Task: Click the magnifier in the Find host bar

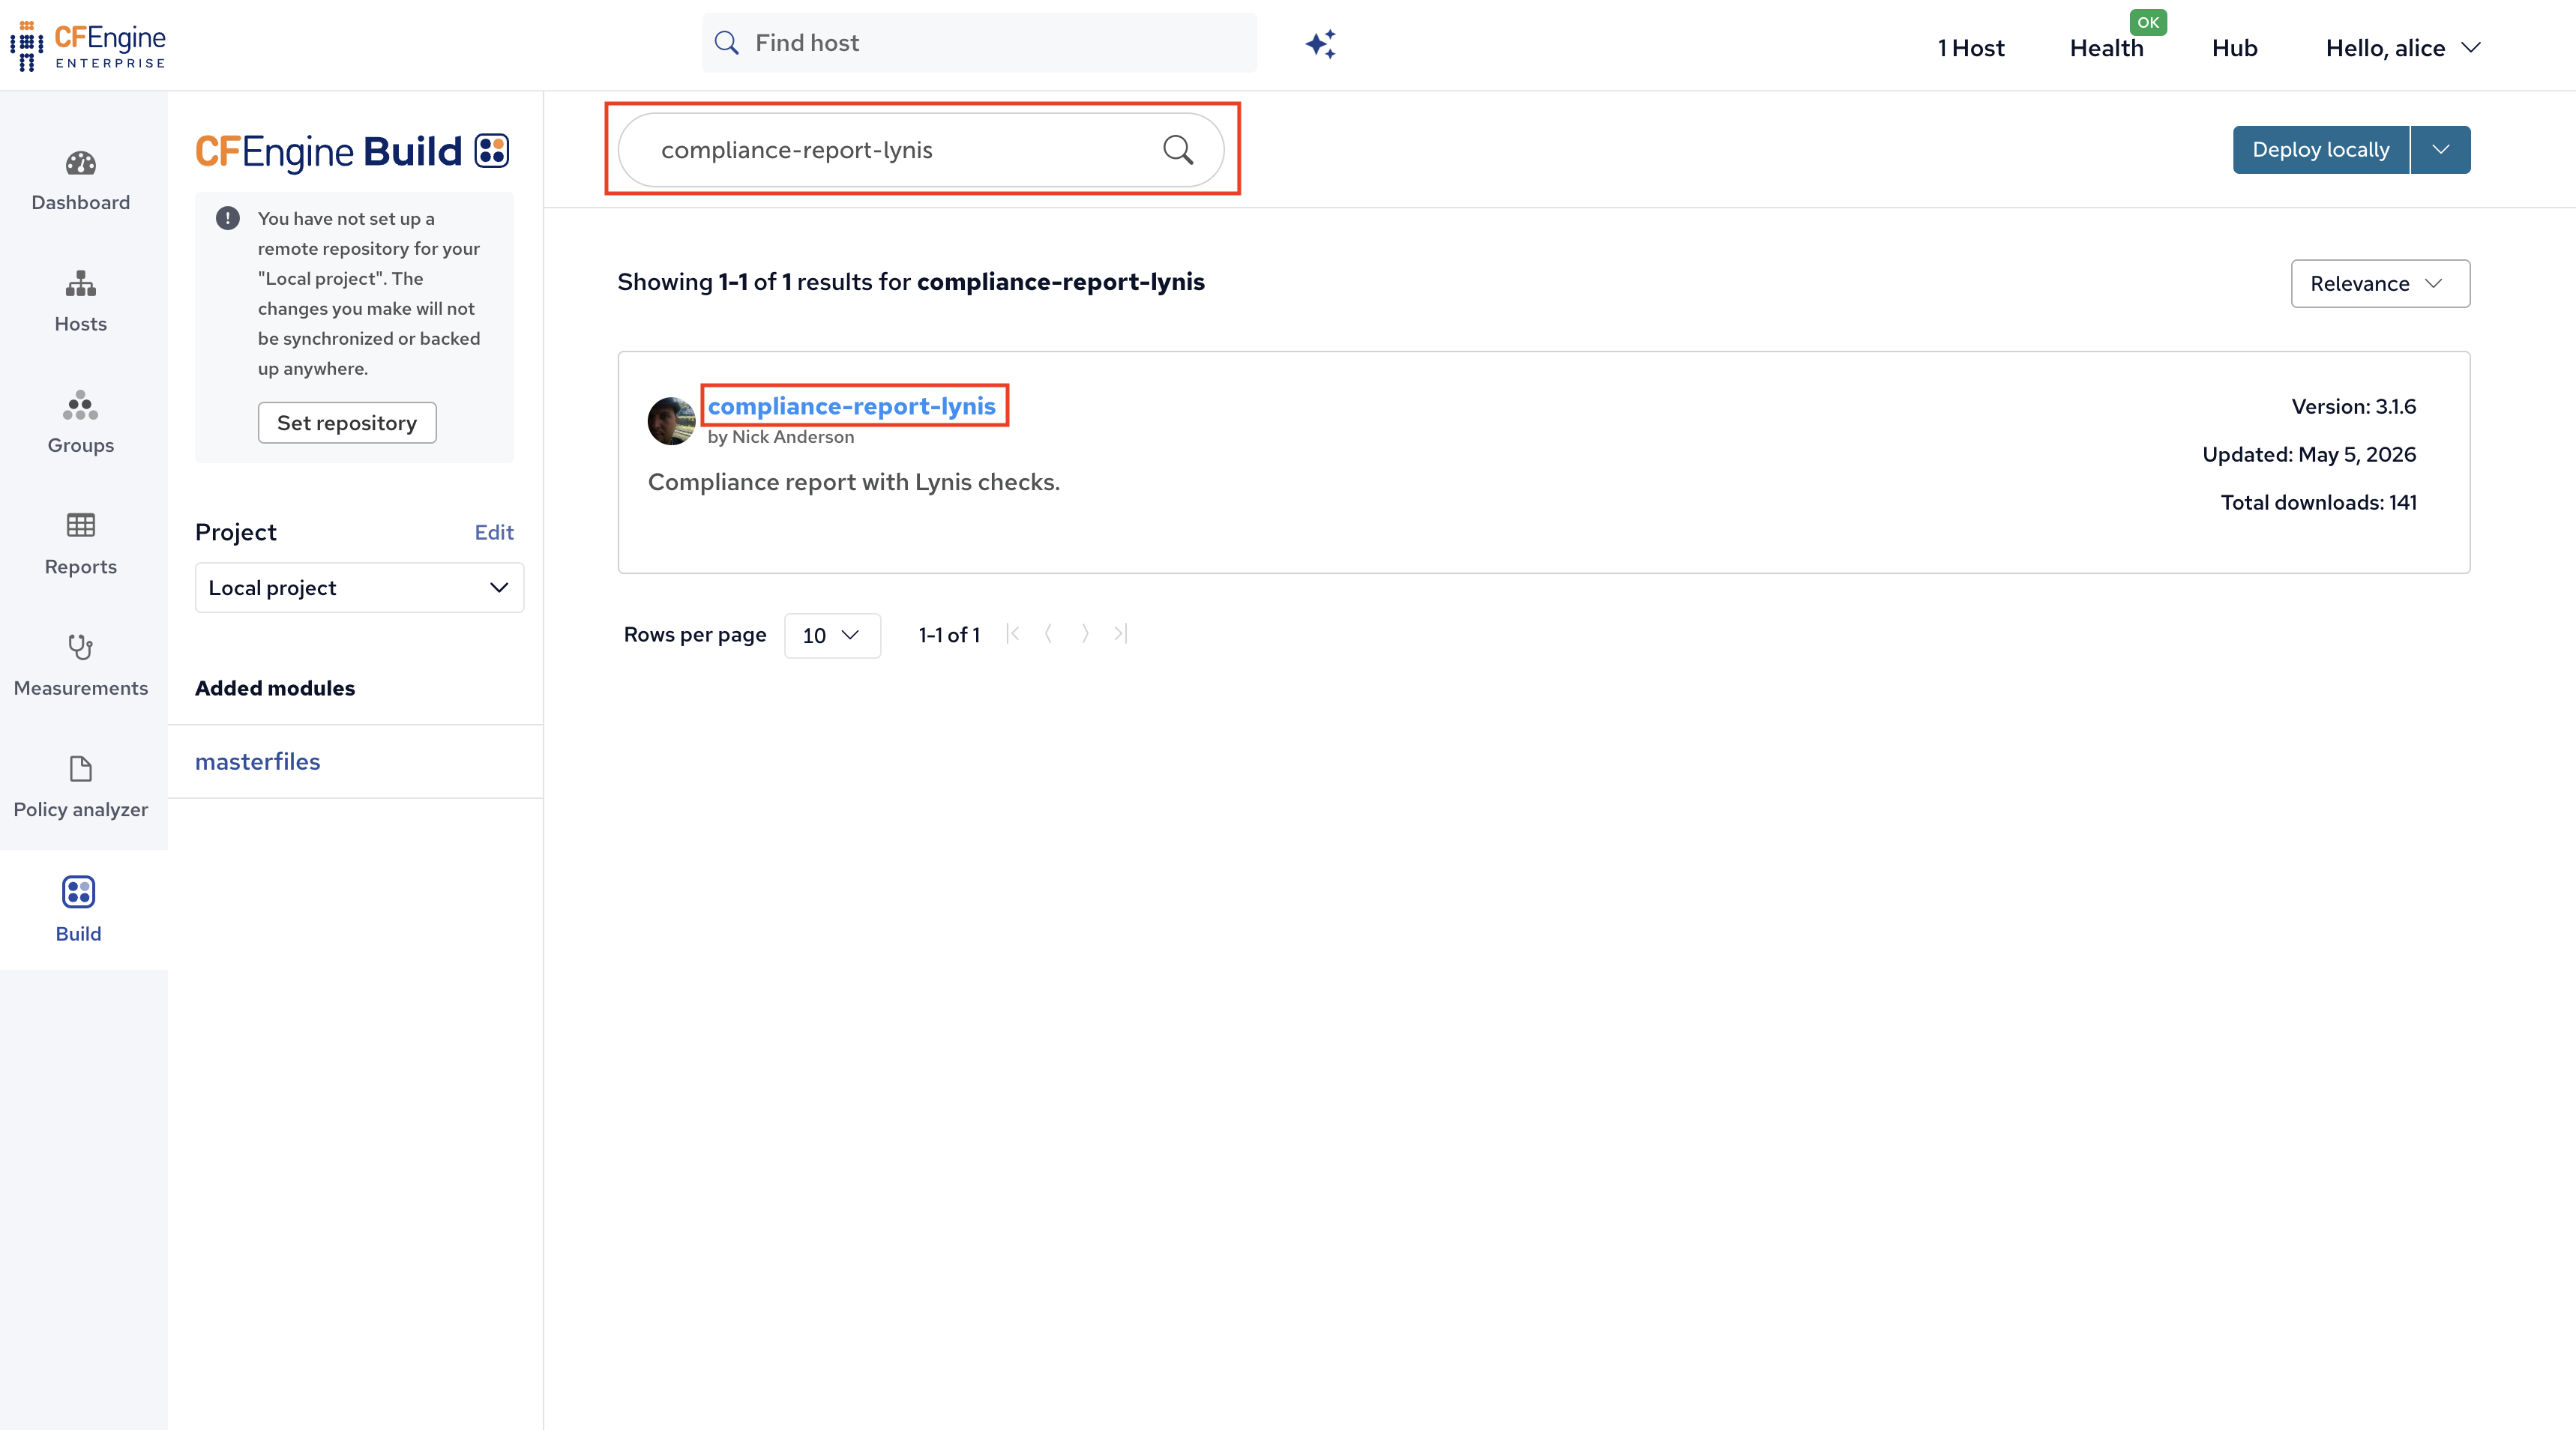Action: (x=727, y=43)
